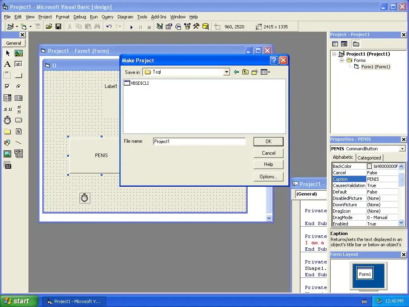This screenshot has width=409, height=307.
Task: Open the PENIS CommandButton object dropdown
Action: (x=402, y=149)
